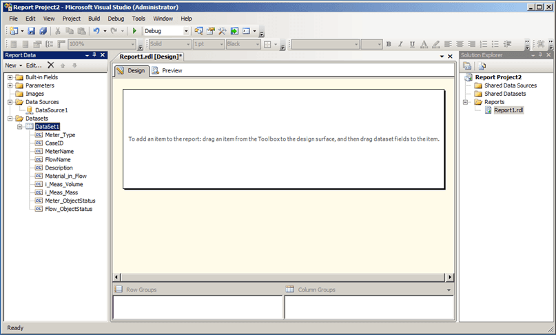556x335 pixels.
Task: Open the Command Window icon
Action: 247,31
